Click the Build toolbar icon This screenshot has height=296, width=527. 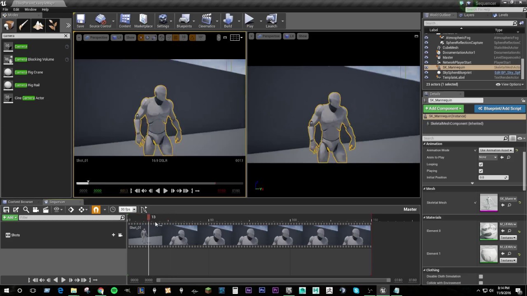coord(228,21)
